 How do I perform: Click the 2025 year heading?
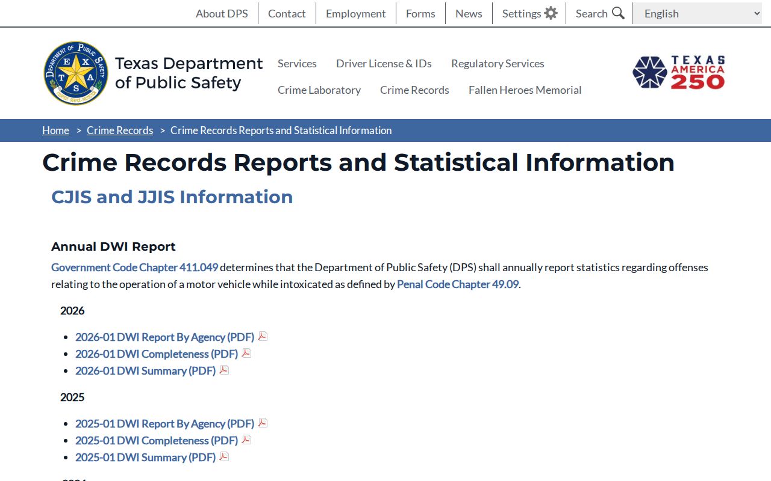pos(72,397)
